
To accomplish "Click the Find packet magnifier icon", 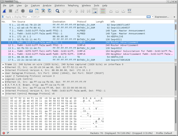I will (x=58, y=11).
